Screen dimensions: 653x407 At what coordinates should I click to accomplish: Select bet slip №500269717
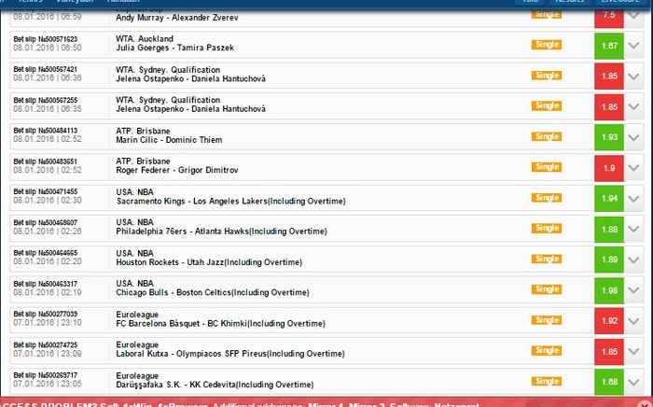pyautogui.click(x=46, y=376)
